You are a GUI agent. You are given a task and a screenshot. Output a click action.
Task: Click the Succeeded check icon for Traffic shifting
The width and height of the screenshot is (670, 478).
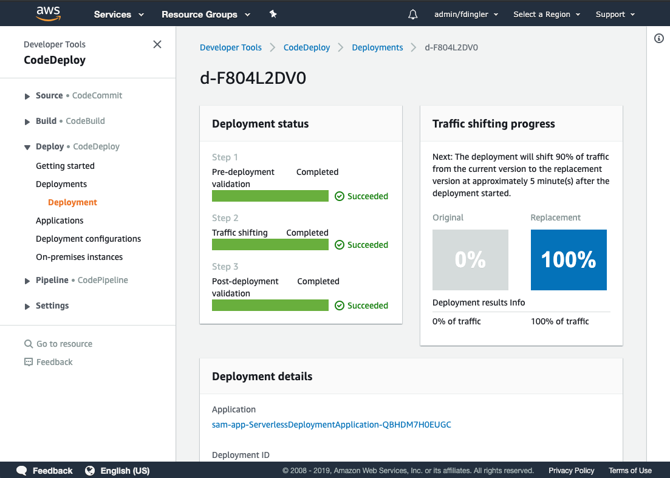(340, 245)
